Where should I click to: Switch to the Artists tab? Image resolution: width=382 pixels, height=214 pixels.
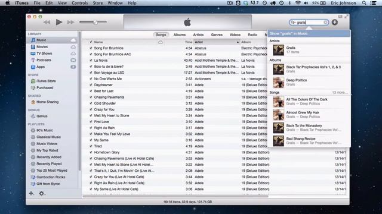[198, 34]
